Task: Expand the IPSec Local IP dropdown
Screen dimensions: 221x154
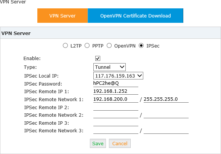Action: tap(118, 76)
